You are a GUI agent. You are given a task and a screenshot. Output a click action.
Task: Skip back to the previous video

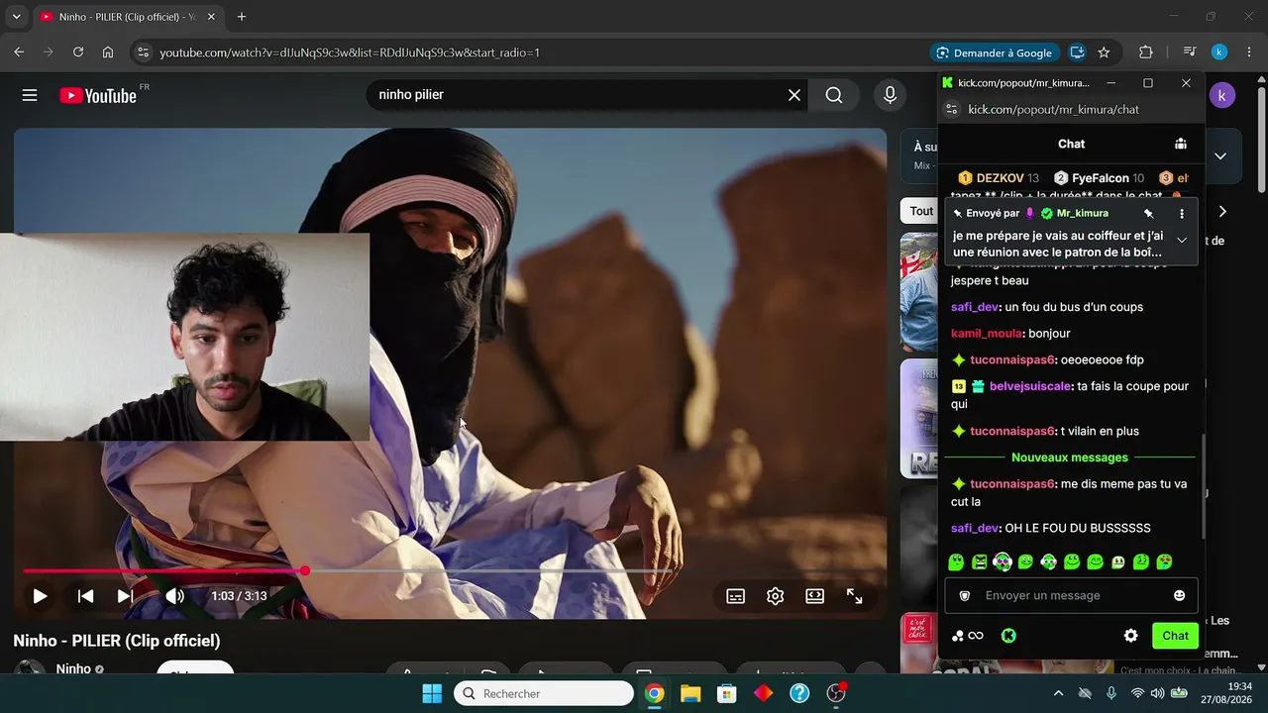[x=85, y=596]
